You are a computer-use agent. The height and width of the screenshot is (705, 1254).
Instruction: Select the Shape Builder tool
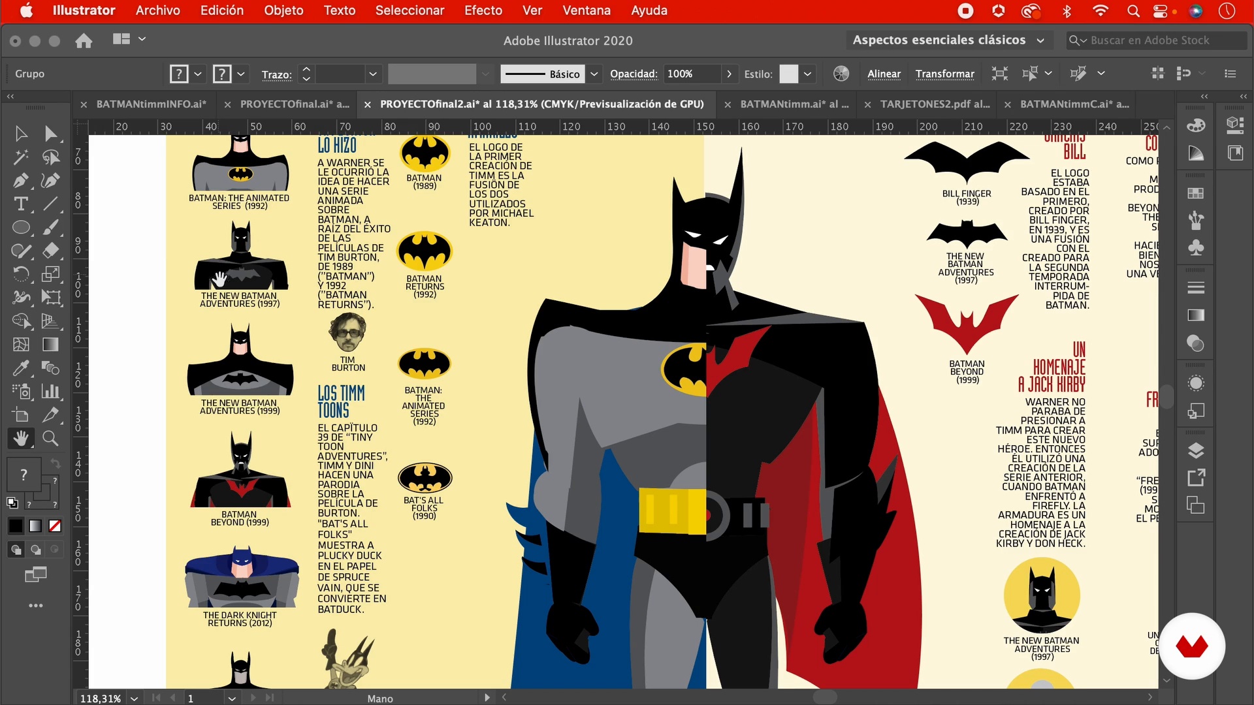click(x=21, y=321)
